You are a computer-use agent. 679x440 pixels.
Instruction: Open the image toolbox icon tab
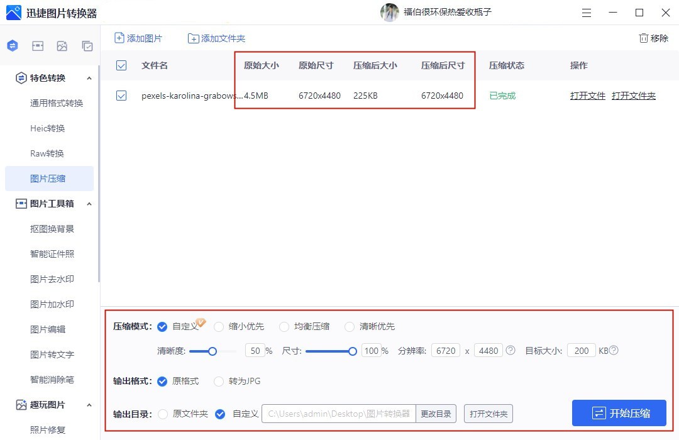pyautogui.click(x=38, y=46)
